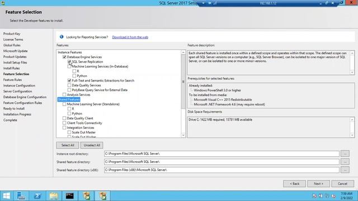Check Python under Machine Learning Server (Standalone)
The image size is (358, 201).
(69, 113)
